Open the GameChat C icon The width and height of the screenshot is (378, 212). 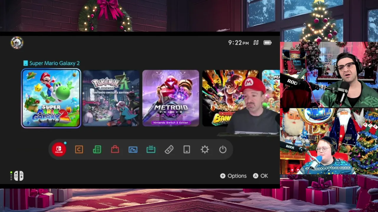(x=79, y=150)
